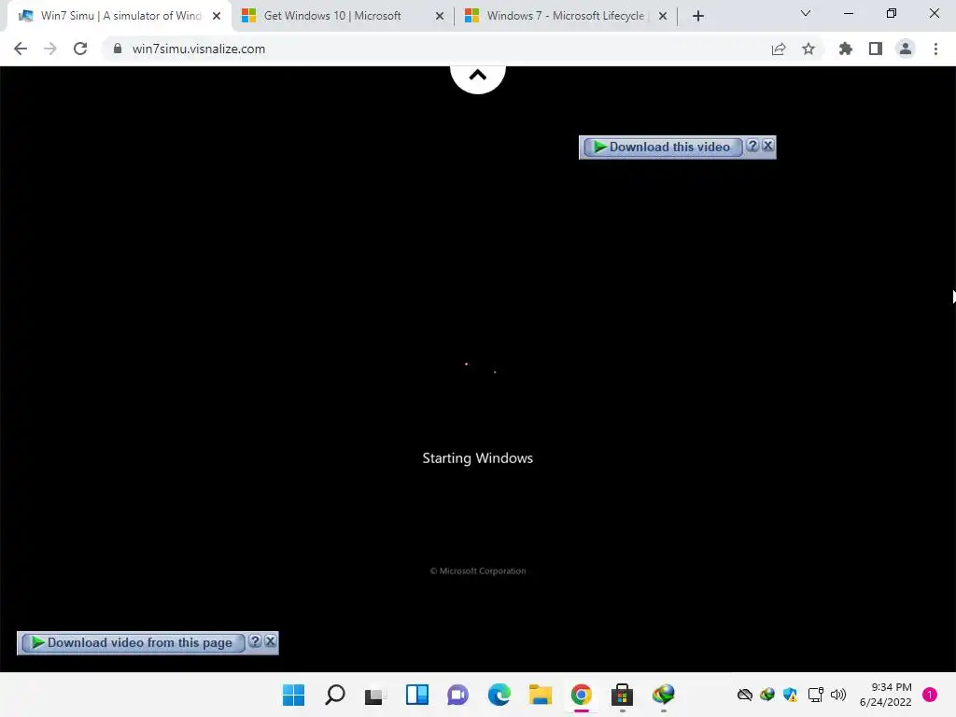Open help on Download this video bar

click(752, 146)
